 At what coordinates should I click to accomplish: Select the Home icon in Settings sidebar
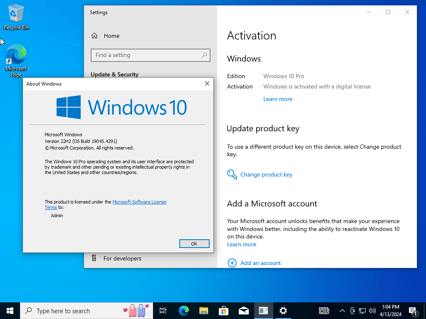click(x=94, y=36)
